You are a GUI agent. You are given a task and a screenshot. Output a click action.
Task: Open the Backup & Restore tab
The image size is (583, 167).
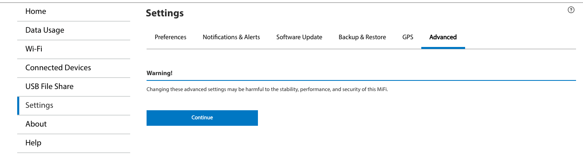click(362, 37)
